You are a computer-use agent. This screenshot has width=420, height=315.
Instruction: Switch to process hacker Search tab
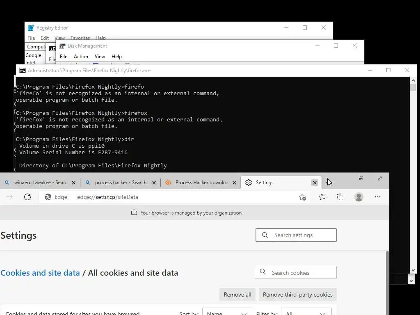click(x=121, y=183)
